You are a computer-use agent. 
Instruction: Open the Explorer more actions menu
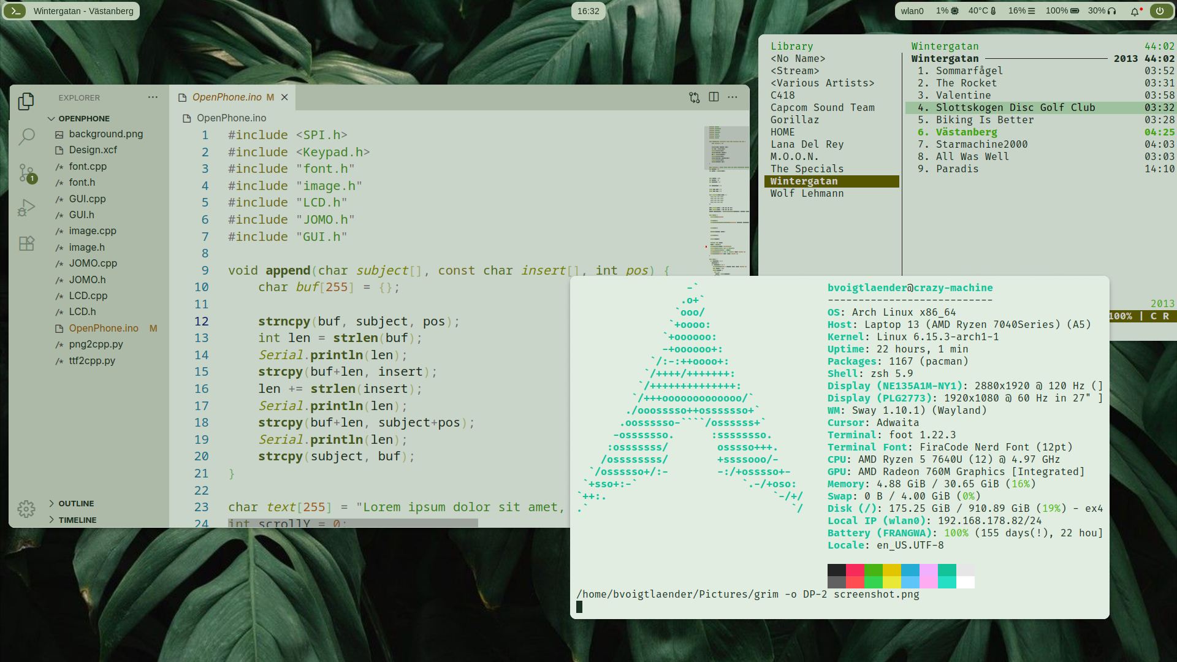tap(153, 97)
